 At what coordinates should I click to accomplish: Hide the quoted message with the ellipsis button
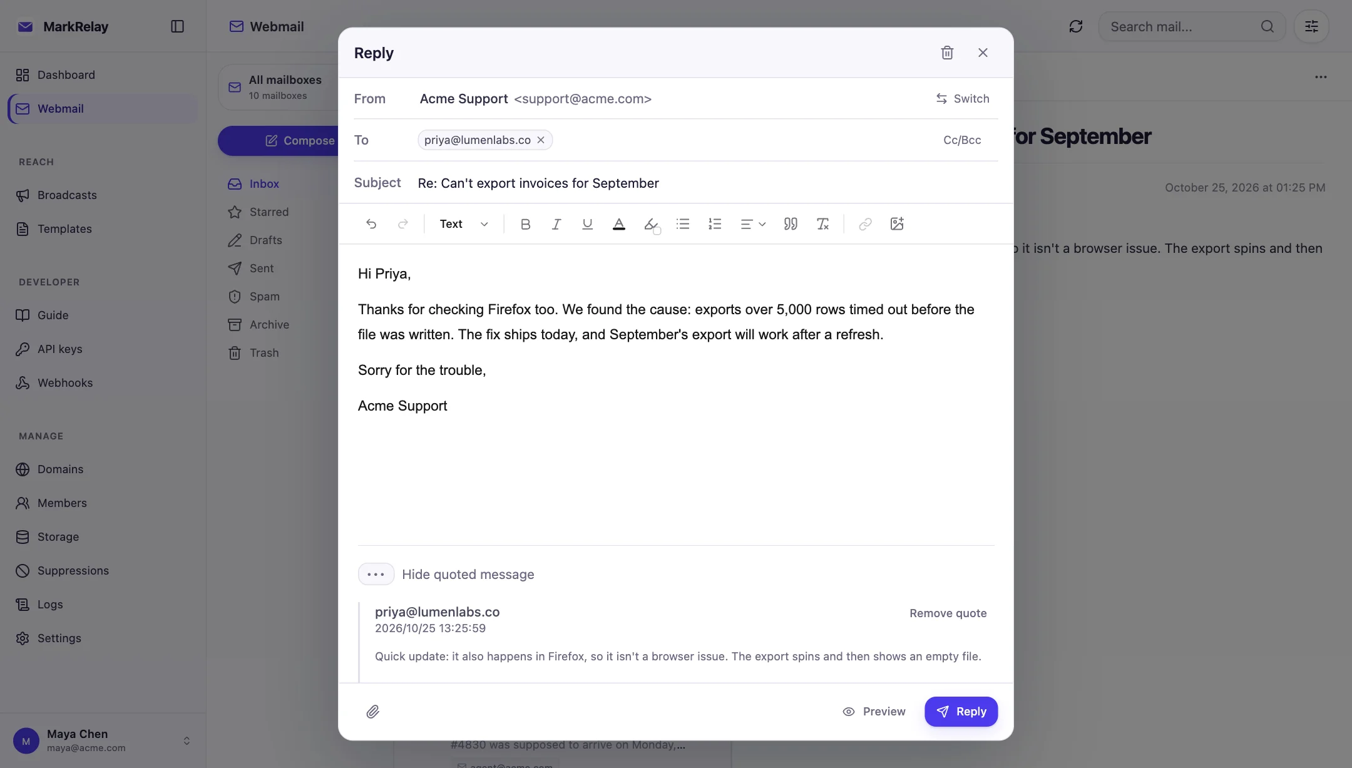376,575
